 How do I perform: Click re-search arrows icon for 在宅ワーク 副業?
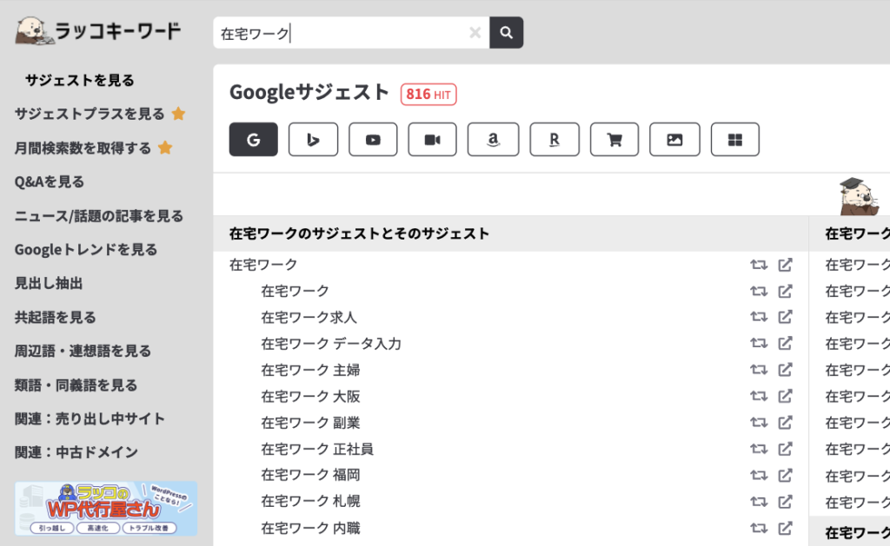point(758,423)
